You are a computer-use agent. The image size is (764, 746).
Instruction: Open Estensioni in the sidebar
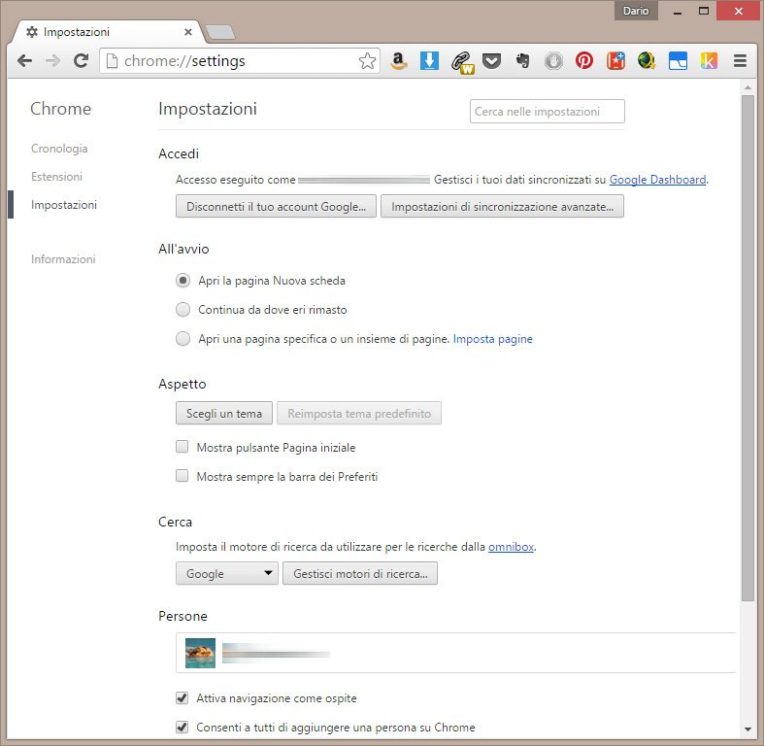click(56, 177)
